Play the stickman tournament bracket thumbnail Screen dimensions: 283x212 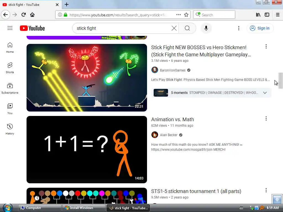87,196
